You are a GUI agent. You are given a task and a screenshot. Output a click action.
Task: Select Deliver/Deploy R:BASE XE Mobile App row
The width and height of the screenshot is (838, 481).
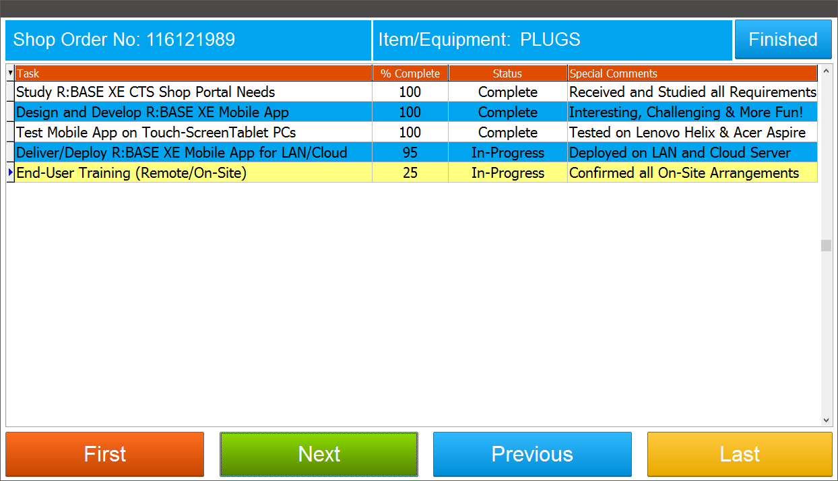click(181, 153)
